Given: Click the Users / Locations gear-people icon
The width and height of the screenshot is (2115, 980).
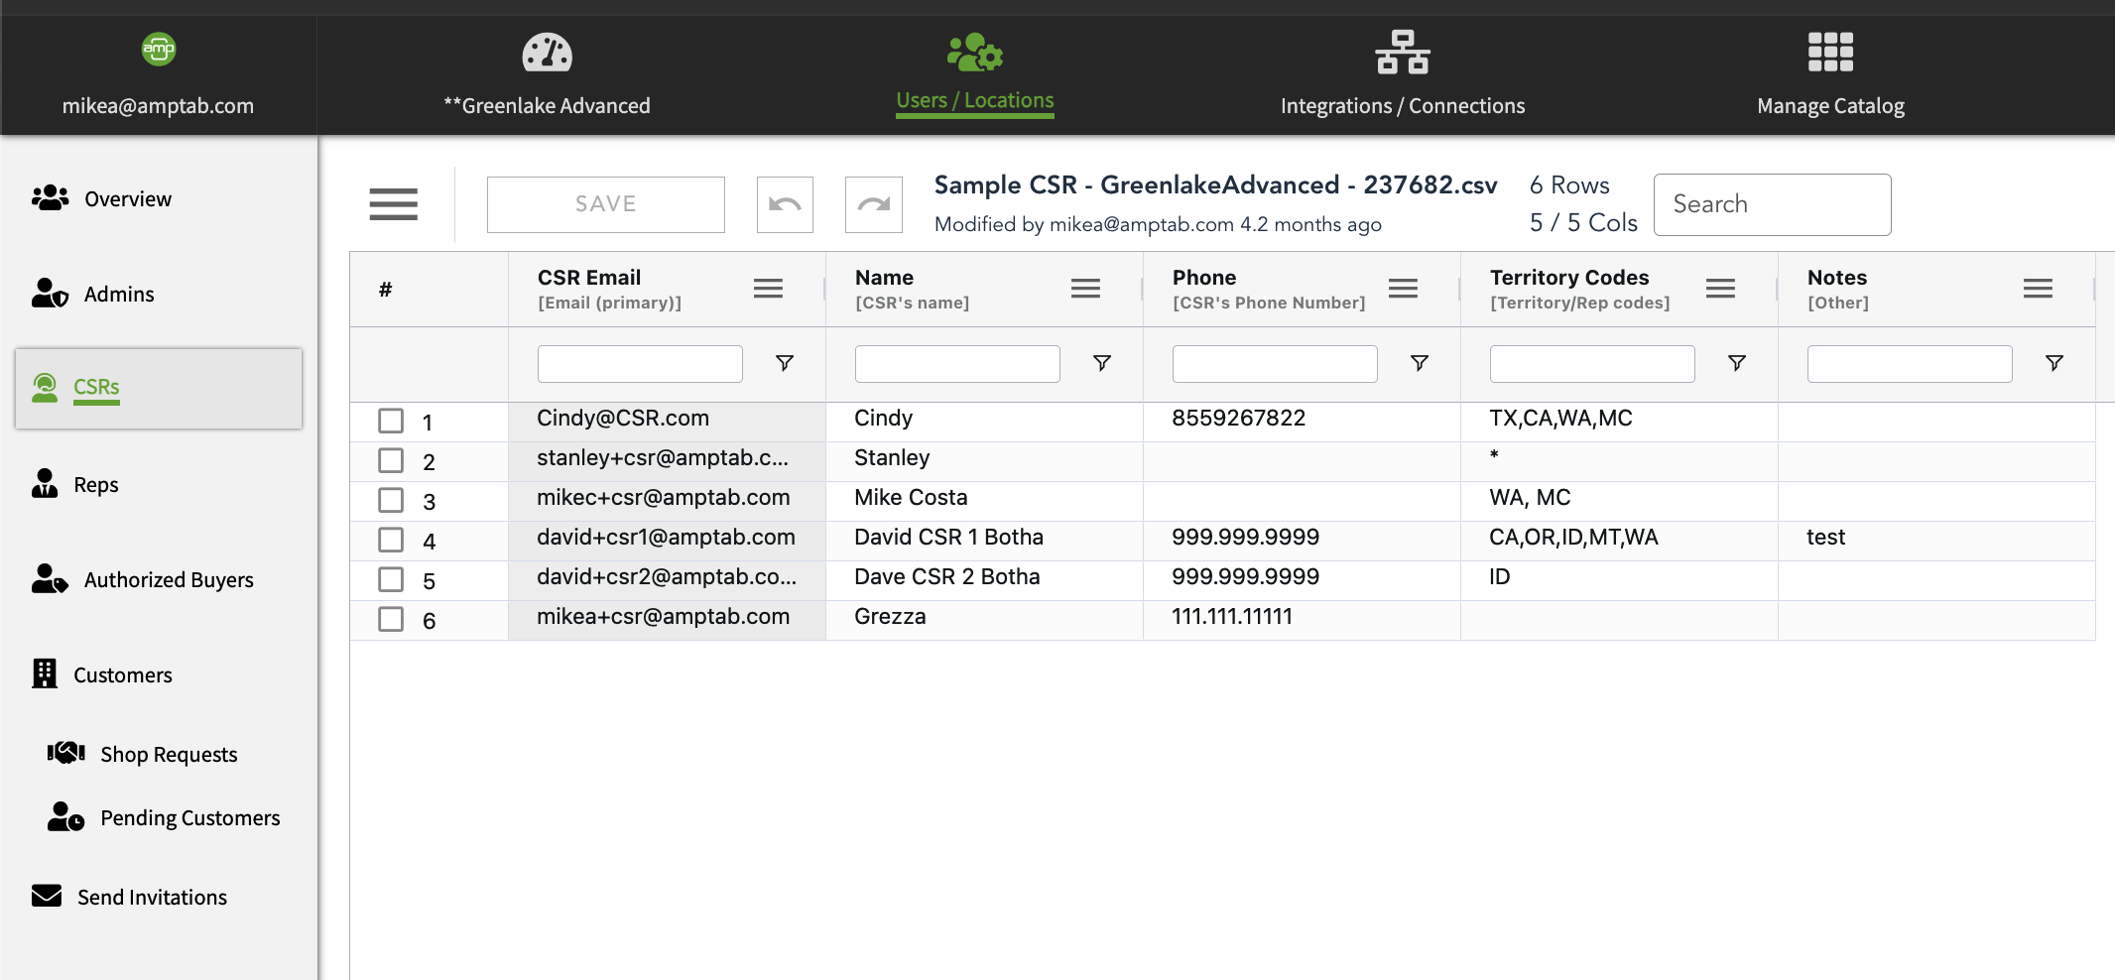Looking at the screenshot, I should click(x=975, y=53).
